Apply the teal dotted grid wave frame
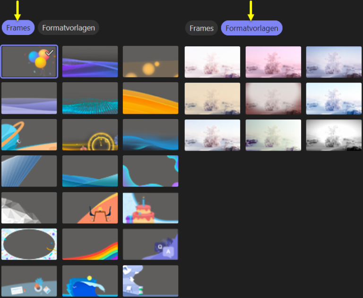 [90, 98]
